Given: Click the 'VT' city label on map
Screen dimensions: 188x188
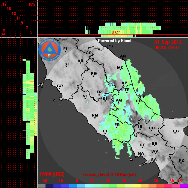Looking at the screenshot, I should [85, 96].
